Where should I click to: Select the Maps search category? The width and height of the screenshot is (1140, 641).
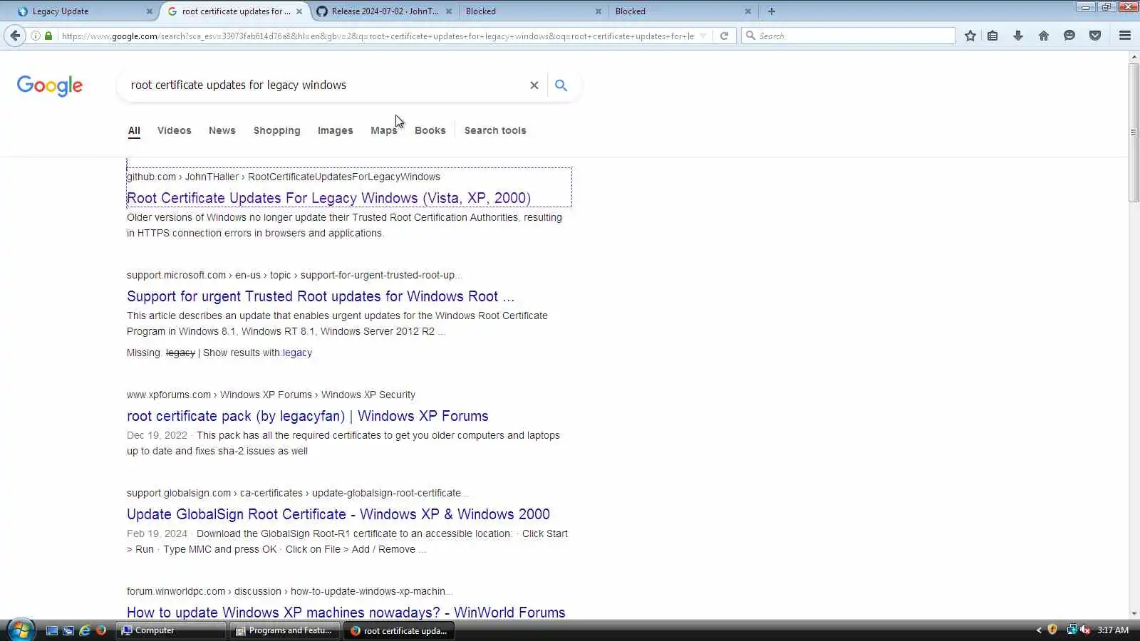[384, 130]
